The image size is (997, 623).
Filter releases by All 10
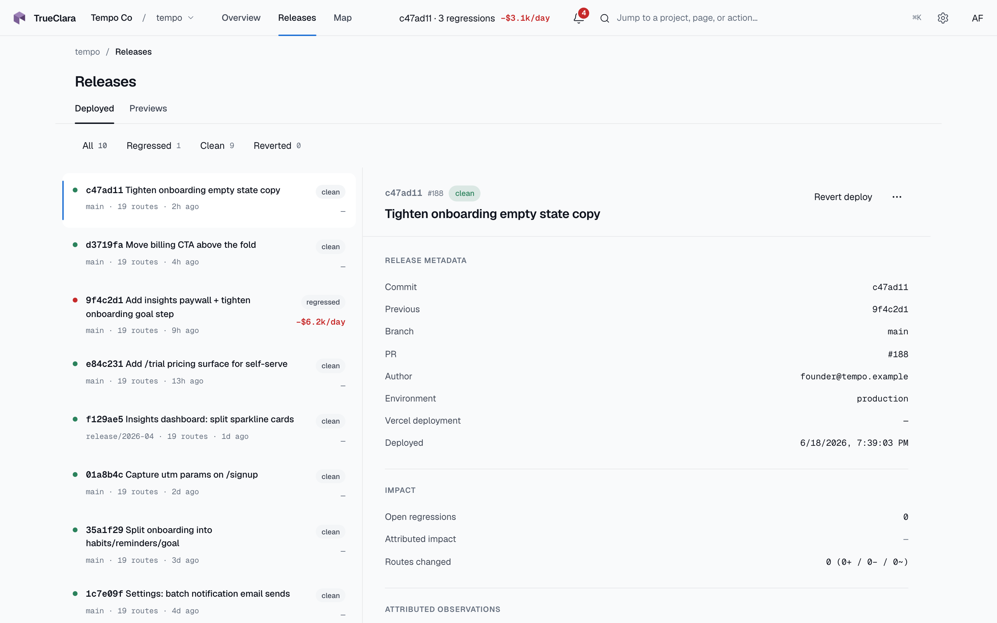pos(95,145)
